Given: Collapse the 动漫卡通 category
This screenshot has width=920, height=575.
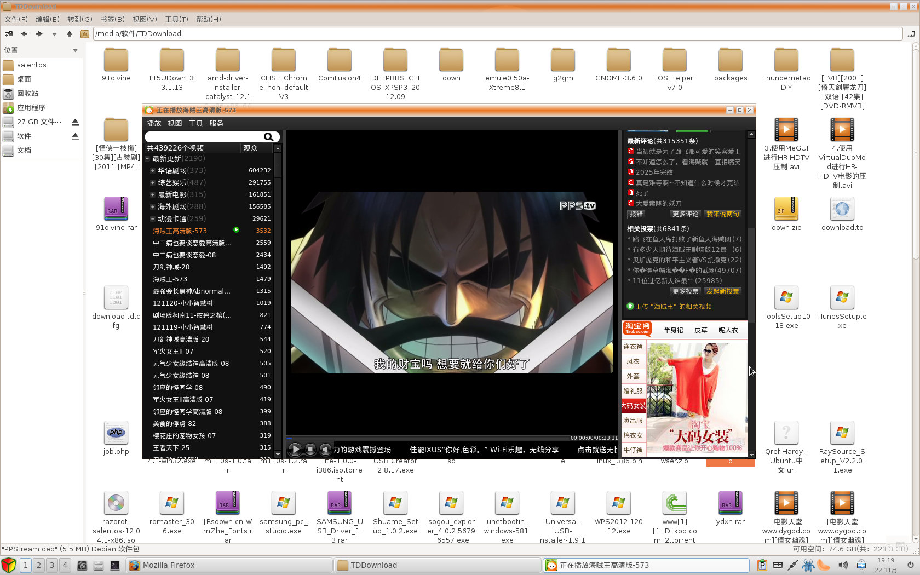Looking at the screenshot, I should pos(153,219).
